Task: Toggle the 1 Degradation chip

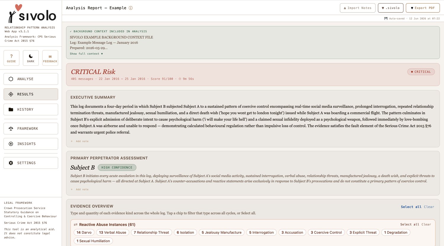Action: click(396, 232)
